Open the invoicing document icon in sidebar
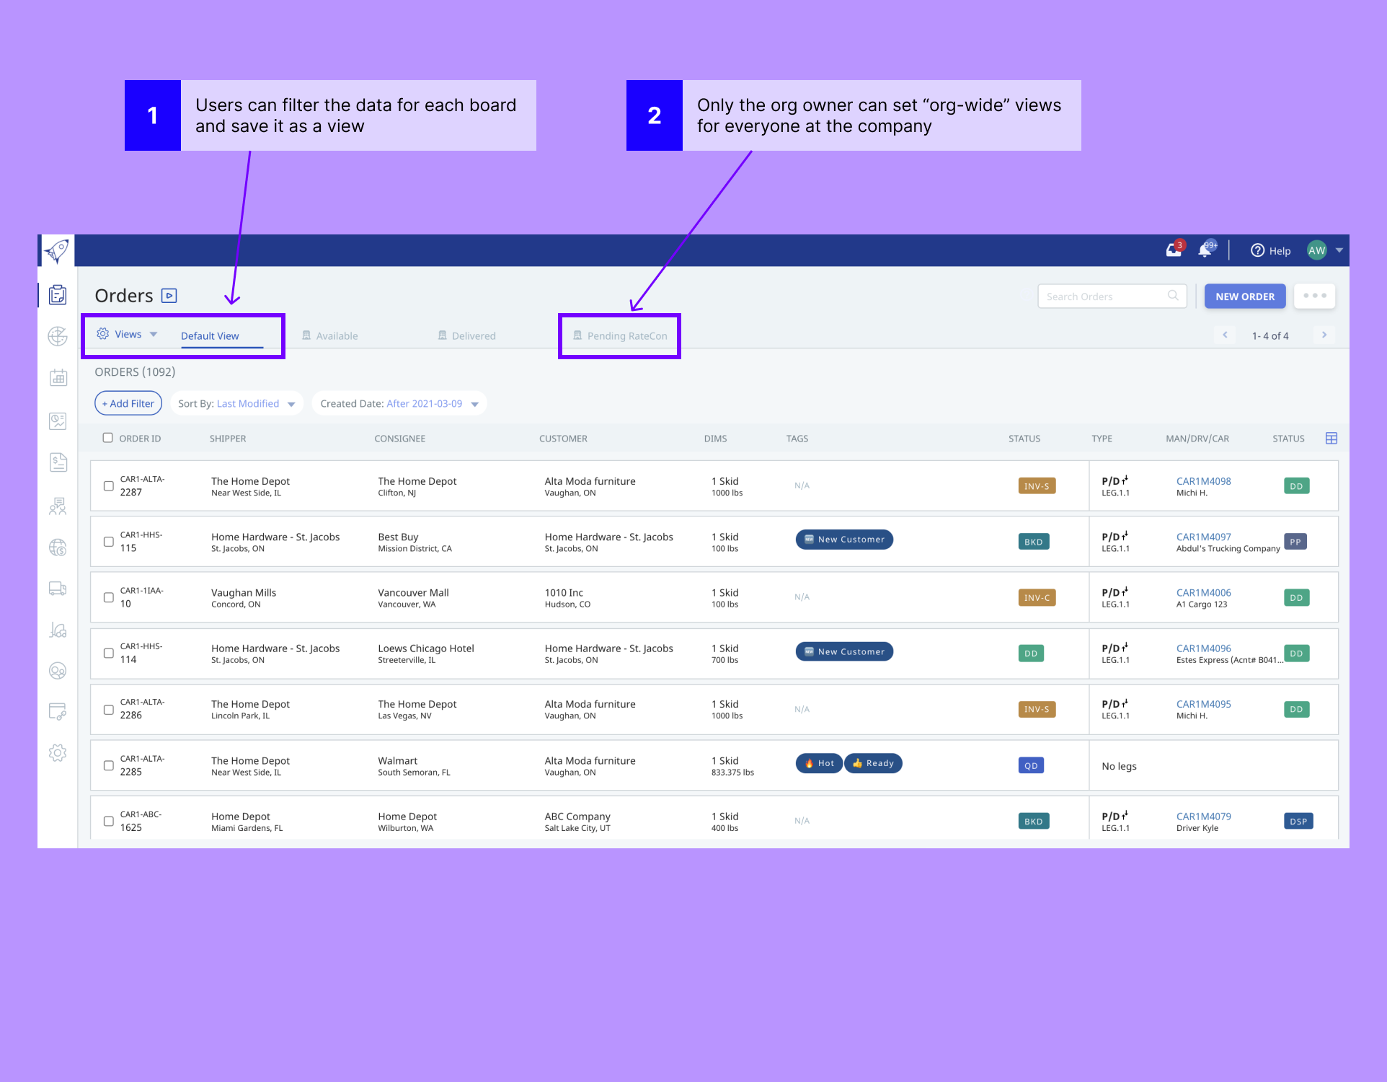Viewport: 1387px width, 1082px height. tap(58, 462)
